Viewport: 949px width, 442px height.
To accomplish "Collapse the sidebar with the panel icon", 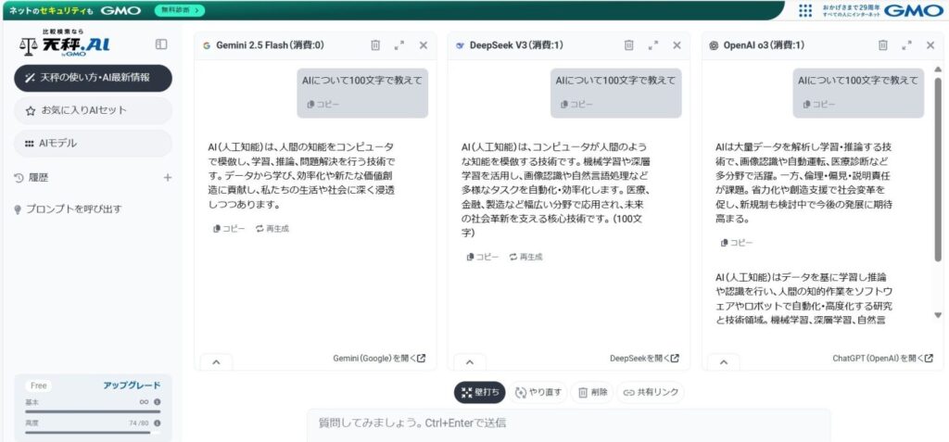I will click(161, 44).
